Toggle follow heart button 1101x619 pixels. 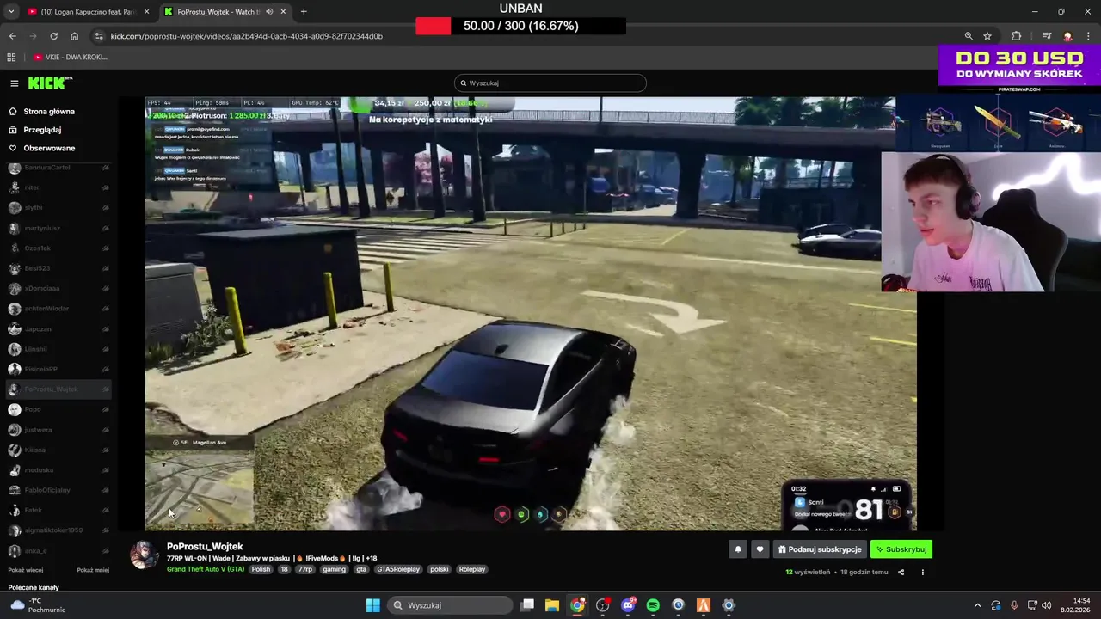[760, 549]
